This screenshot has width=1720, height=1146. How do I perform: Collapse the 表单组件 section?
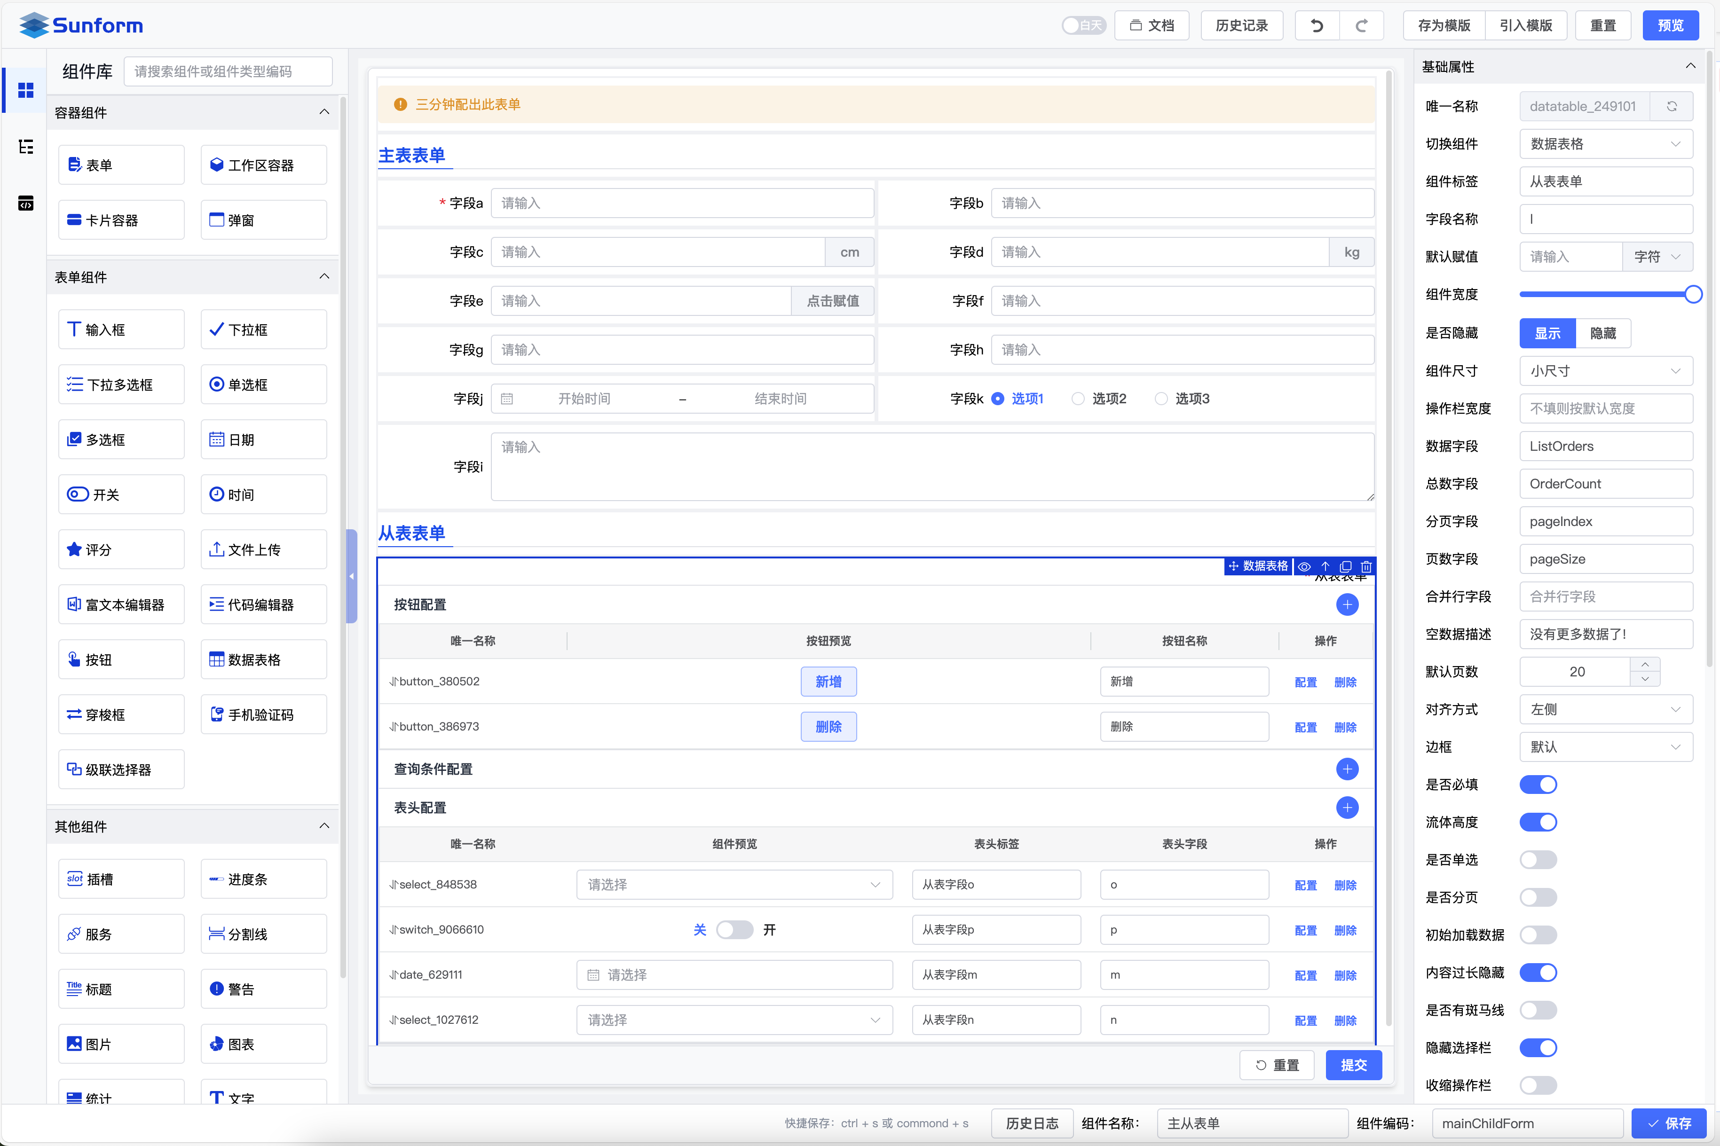[324, 276]
